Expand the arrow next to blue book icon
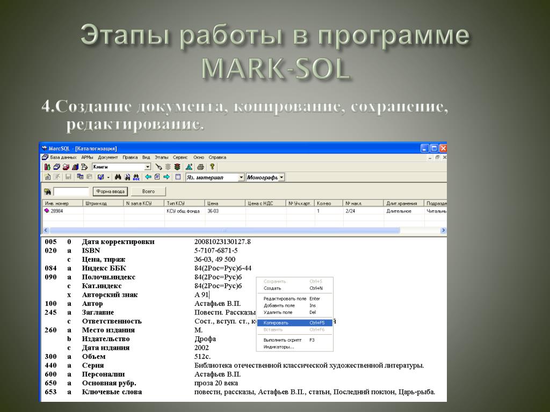Image resolution: width=550 pixels, height=412 pixels. [108, 177]
